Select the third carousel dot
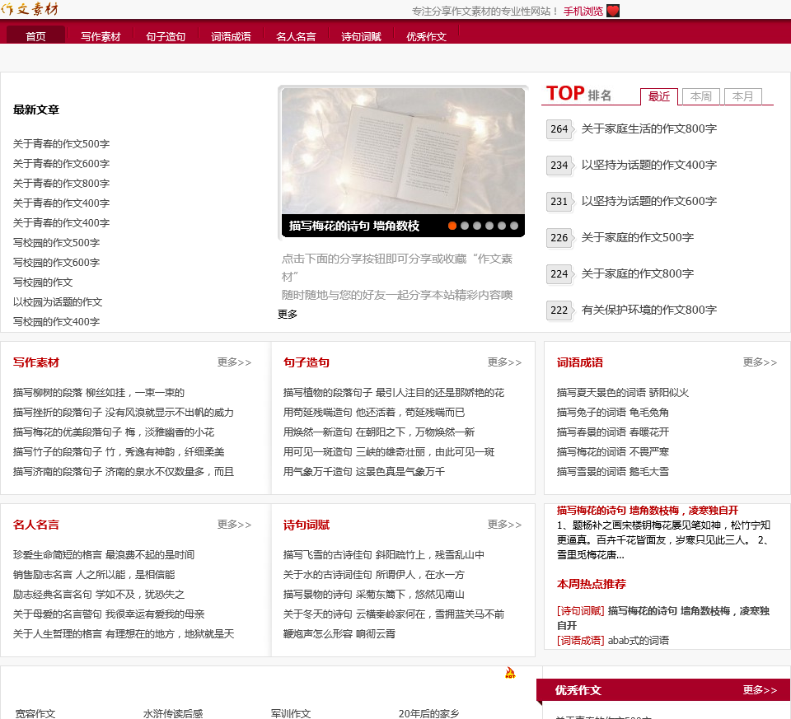Viewport: 791px width, 719px height. click(477, 226)
